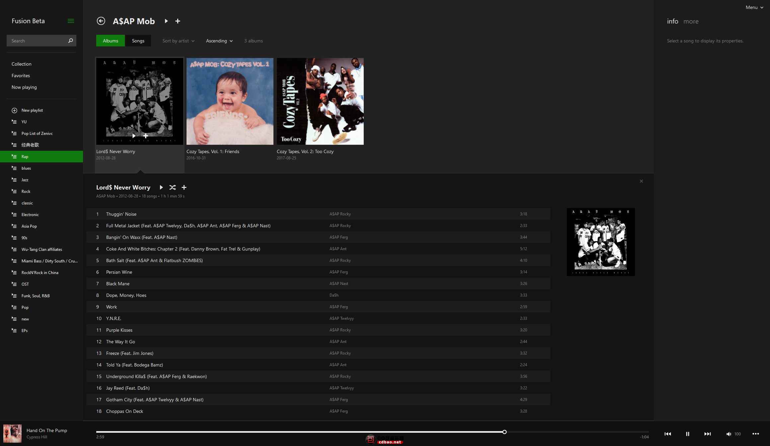
Task: Open the 经典老歌 playlist
Action: coord(41,145)
